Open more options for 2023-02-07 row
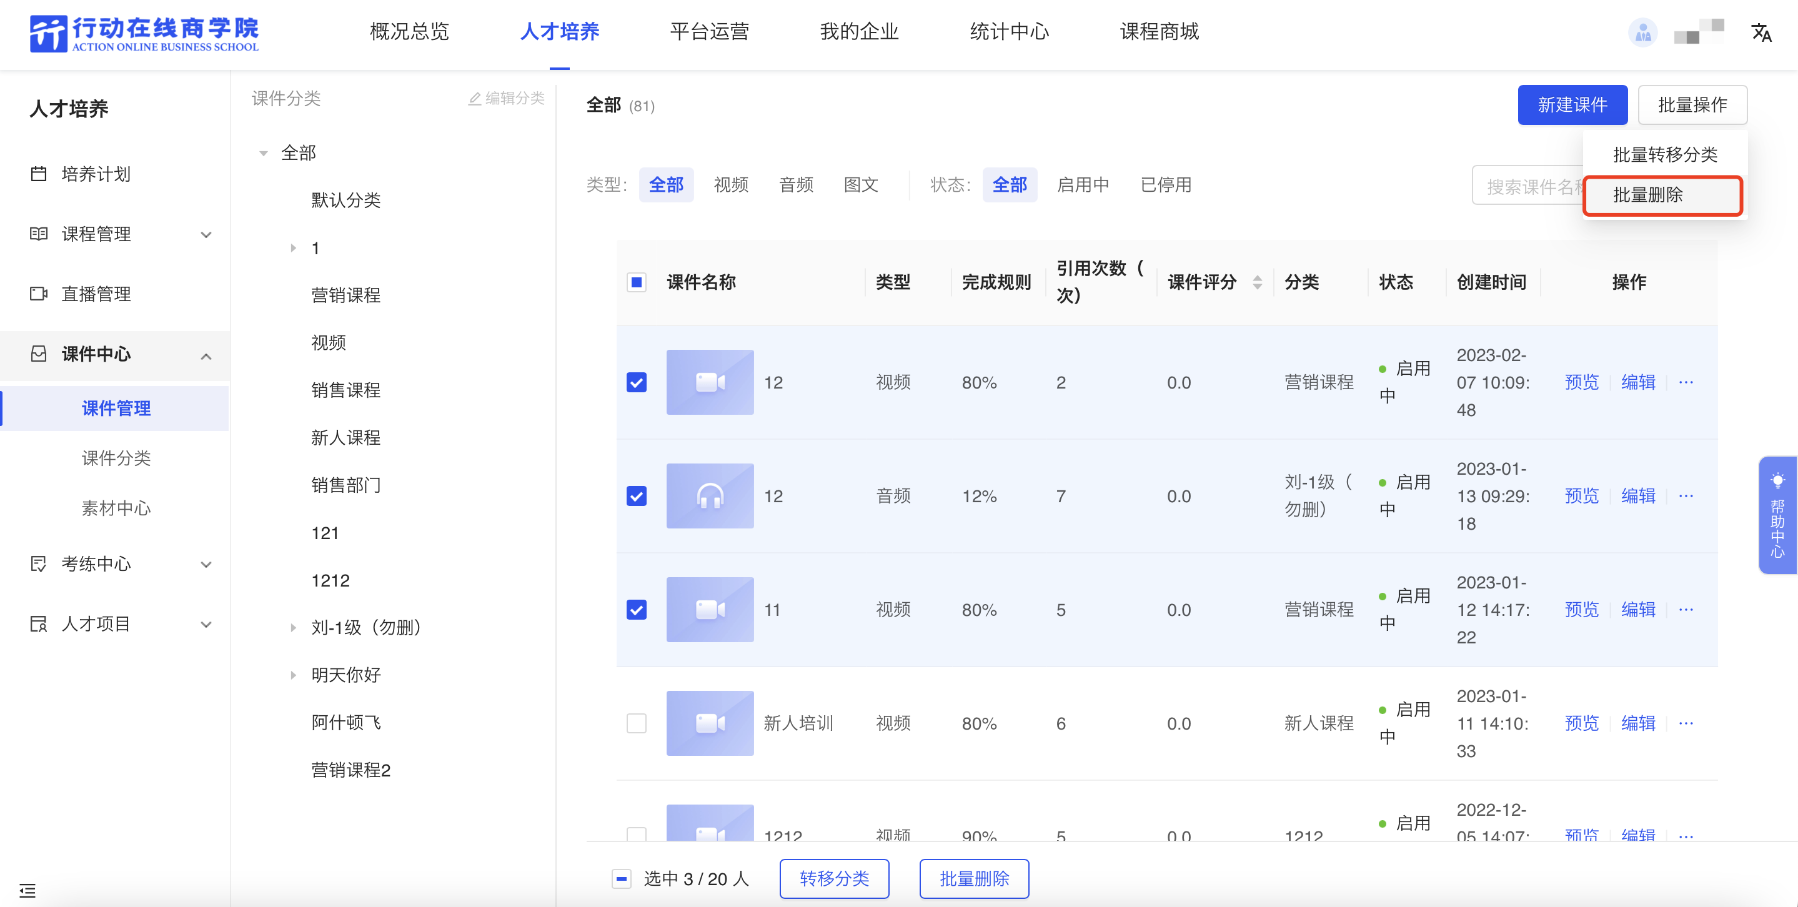Image resolution: width=1798 pixels, height=907 pixels. click(x=1686, y=382)
